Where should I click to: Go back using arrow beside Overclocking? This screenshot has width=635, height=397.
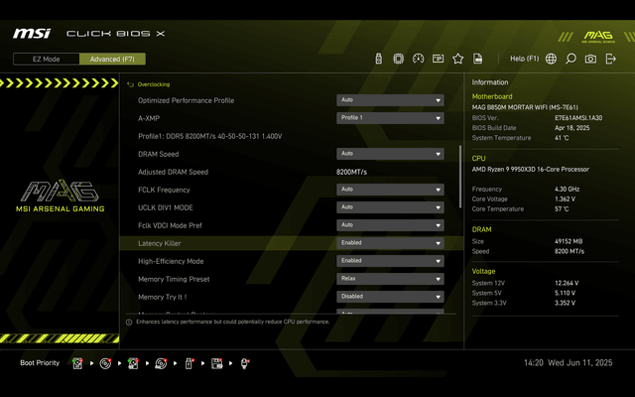click(130, 84)
